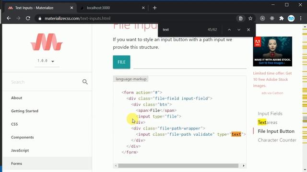This screenshot has height=172, width=307.
Task: Open the Limited time offer Adobe link
Action: [x=272, y=79]
